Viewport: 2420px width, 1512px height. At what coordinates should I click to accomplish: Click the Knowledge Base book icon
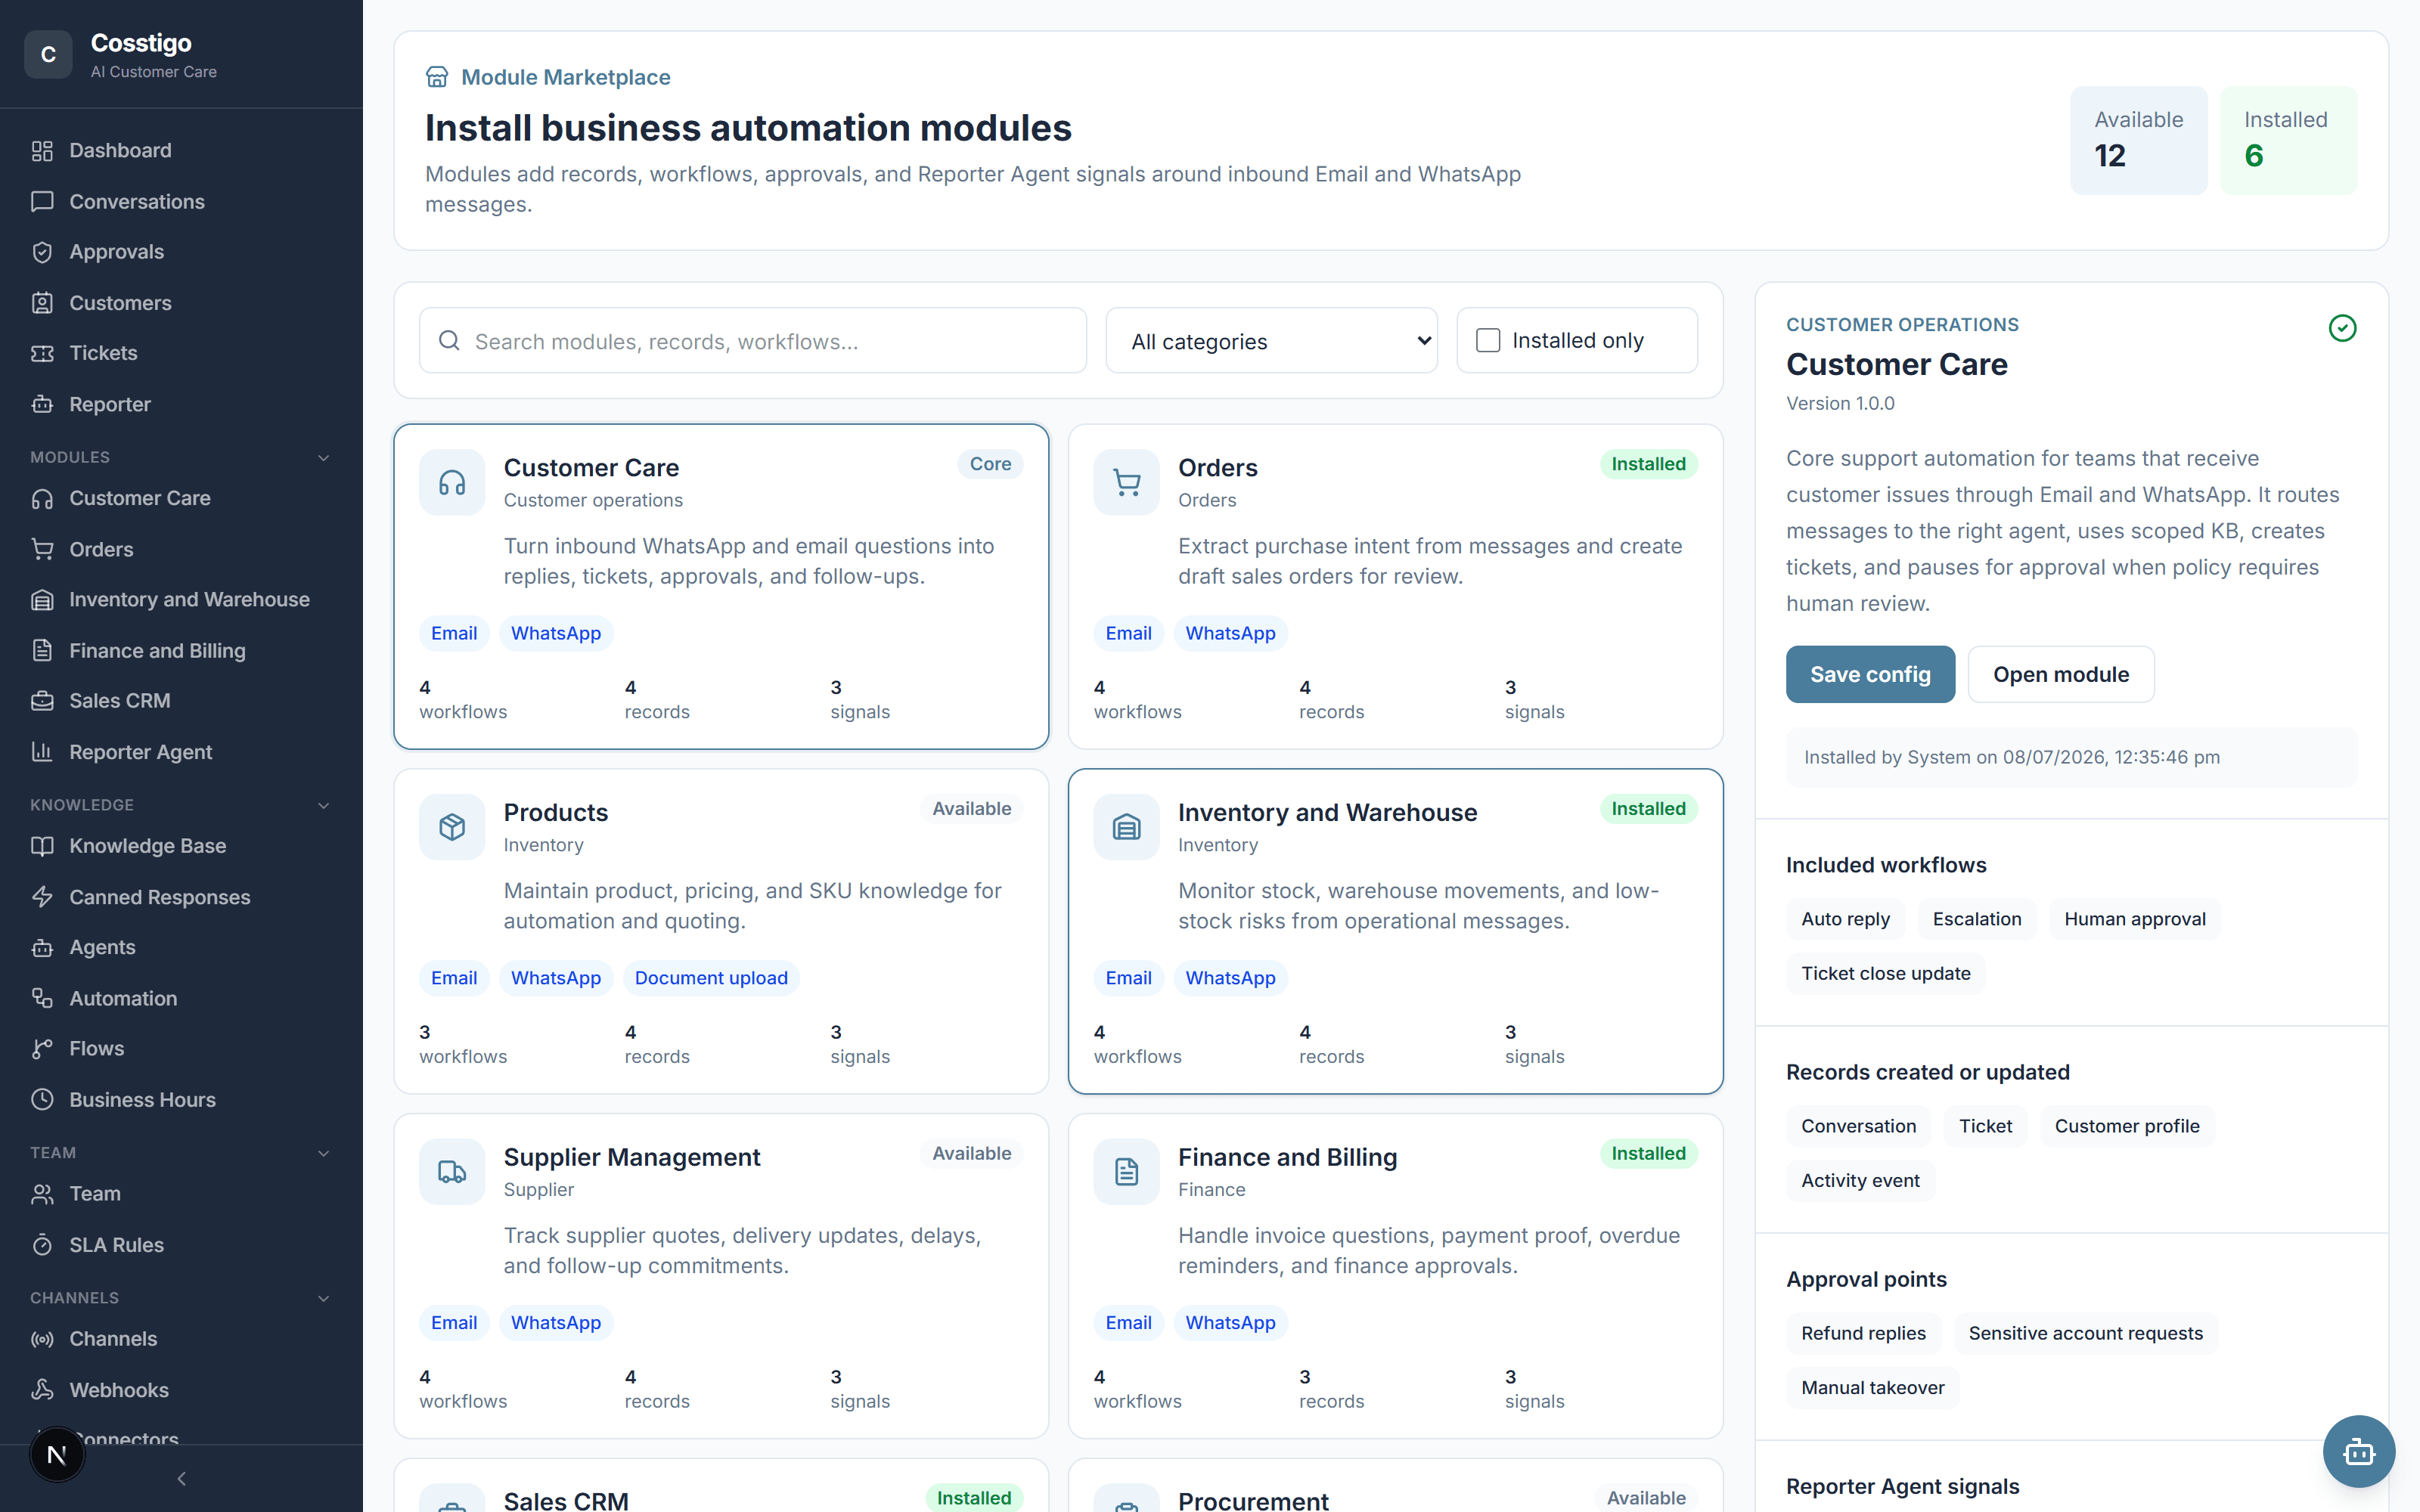coord(42,846)
